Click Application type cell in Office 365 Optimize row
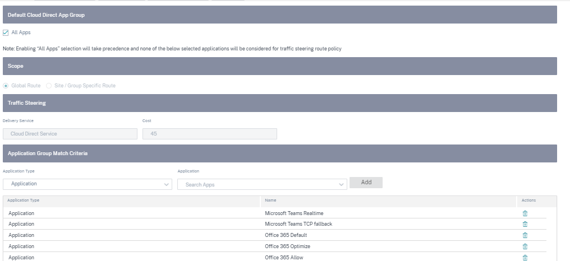Image resolution: width=570 pixels, height=261 pixels. click(21, 246)
